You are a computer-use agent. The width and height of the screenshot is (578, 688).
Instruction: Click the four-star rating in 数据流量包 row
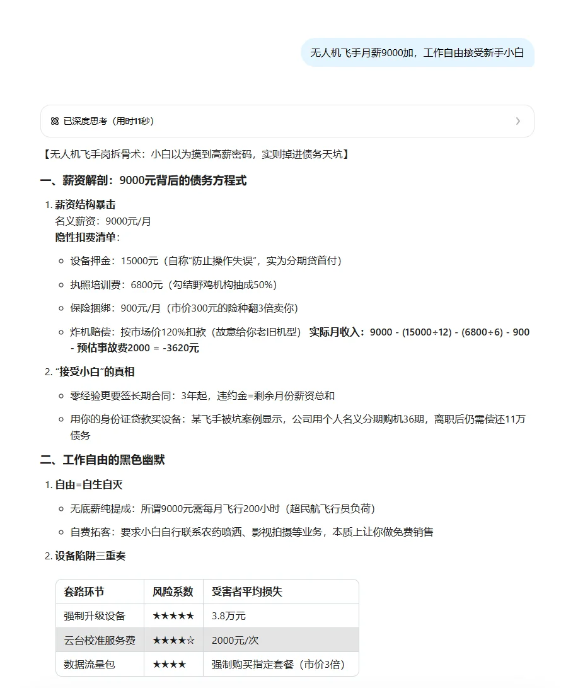170,664
